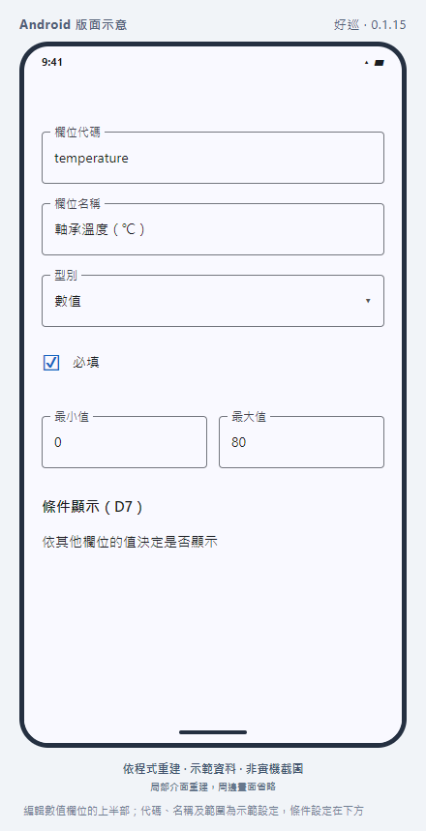Toggle the 必填 checkbox
Viewport: 426px width, 831px height.
[51, 363]
